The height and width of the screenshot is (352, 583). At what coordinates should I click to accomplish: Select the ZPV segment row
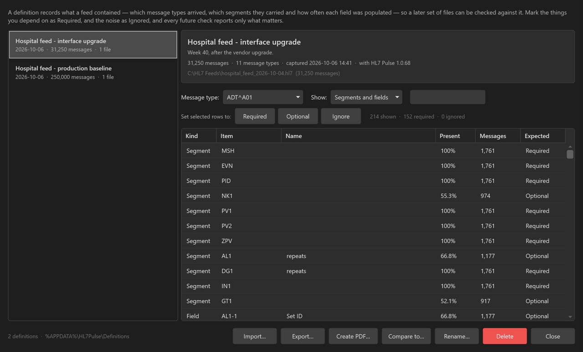373,241
